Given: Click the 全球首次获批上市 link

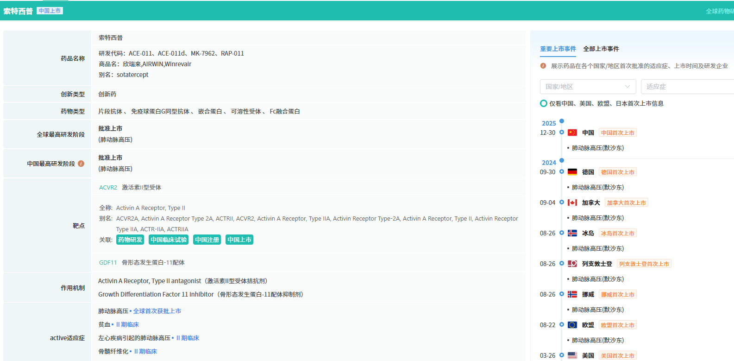Looking at the screenshot, I should (x=157, y=311).
